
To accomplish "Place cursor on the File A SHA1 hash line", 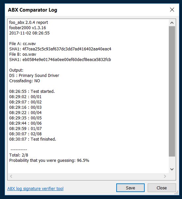I will click(x=60, y=49).
